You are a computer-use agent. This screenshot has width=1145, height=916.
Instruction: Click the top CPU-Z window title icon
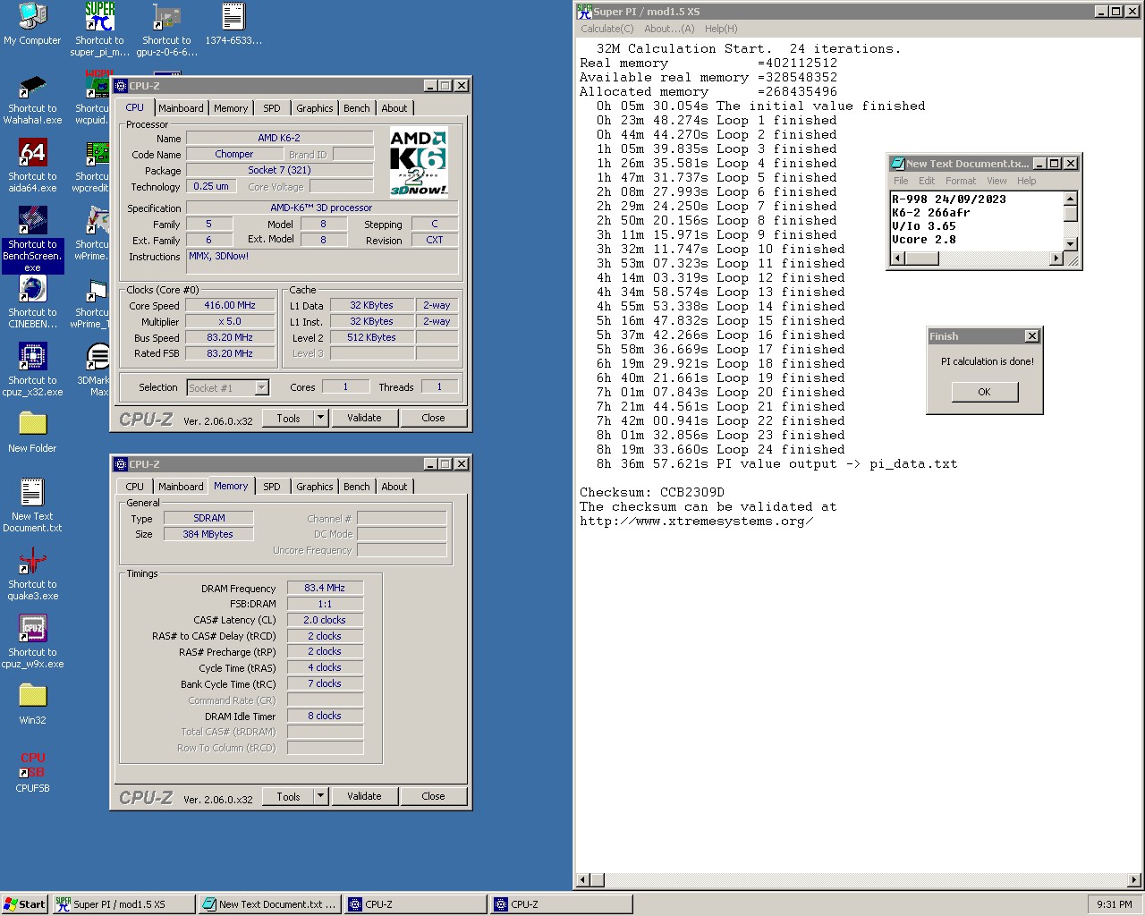coord(121,86)
